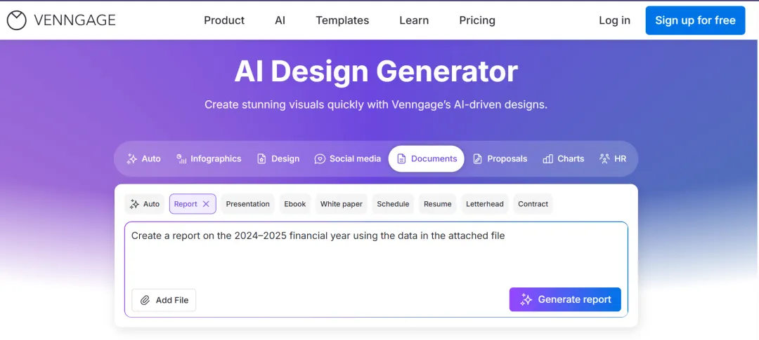This screenshot has height=340, width=759.
Task: Select the Report chip label
Action: point(186,204)
